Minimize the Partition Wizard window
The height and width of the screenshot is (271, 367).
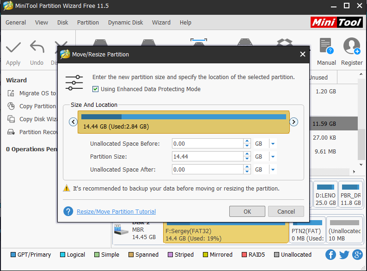pyautogui.click(x=334, y=6)
